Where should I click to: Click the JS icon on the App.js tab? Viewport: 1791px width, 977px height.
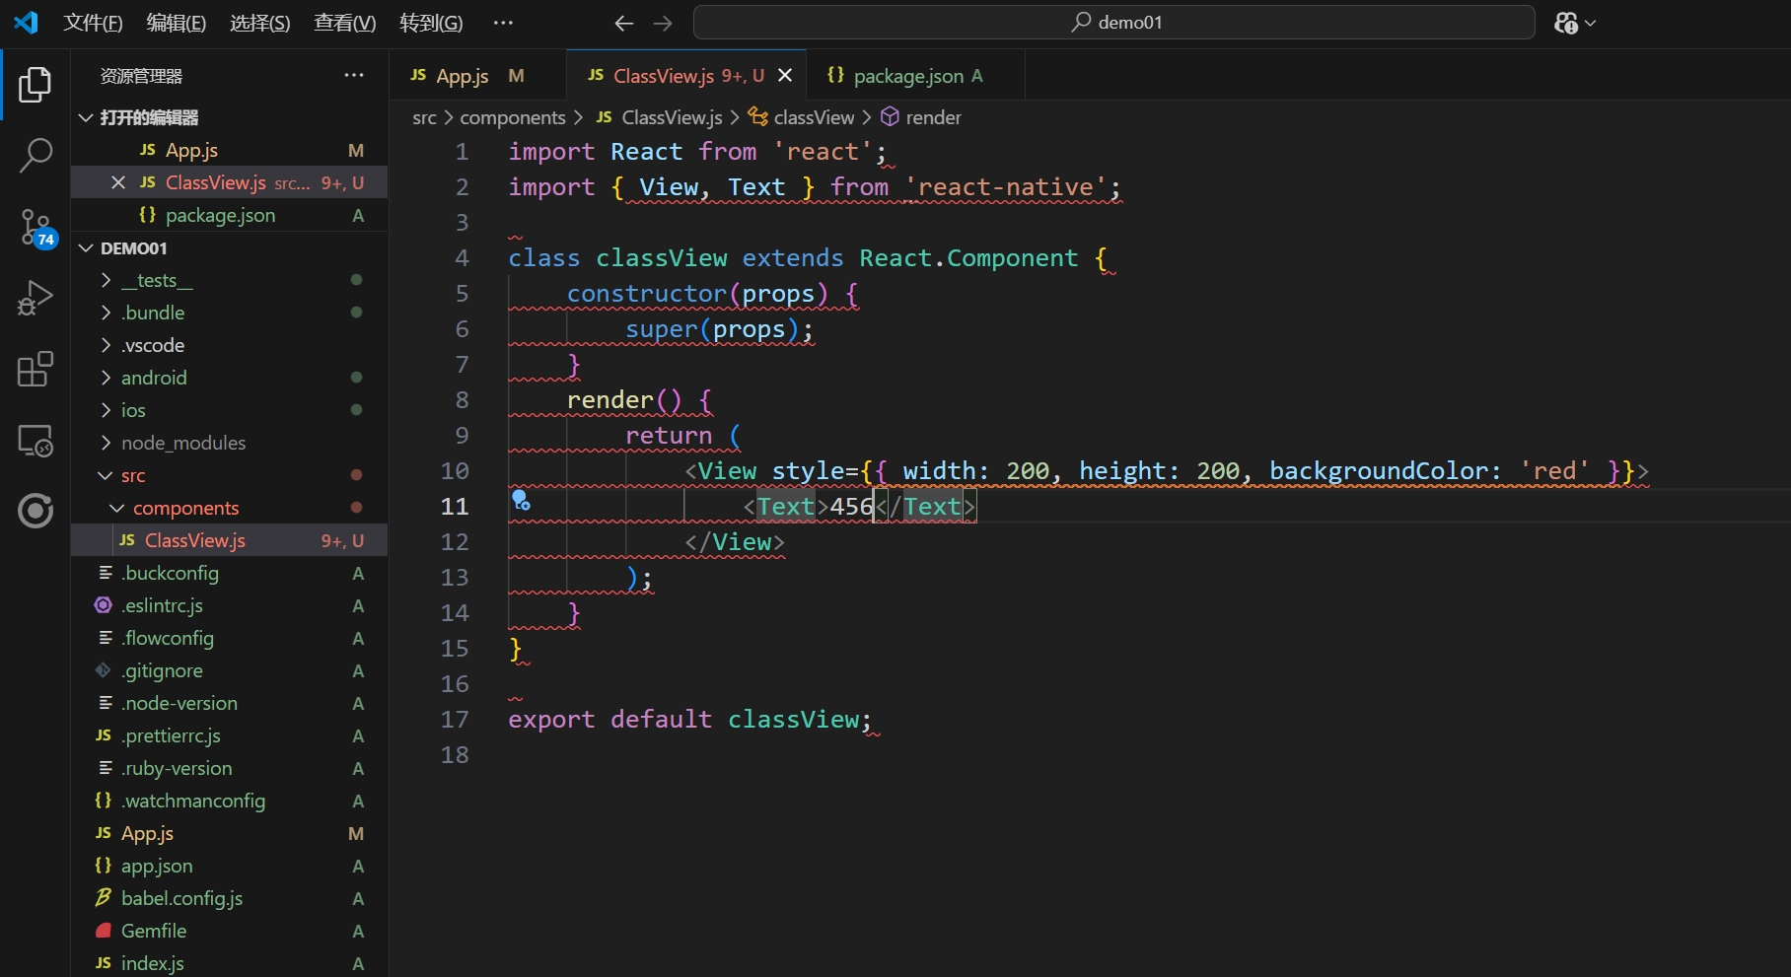tap(418, 76)
